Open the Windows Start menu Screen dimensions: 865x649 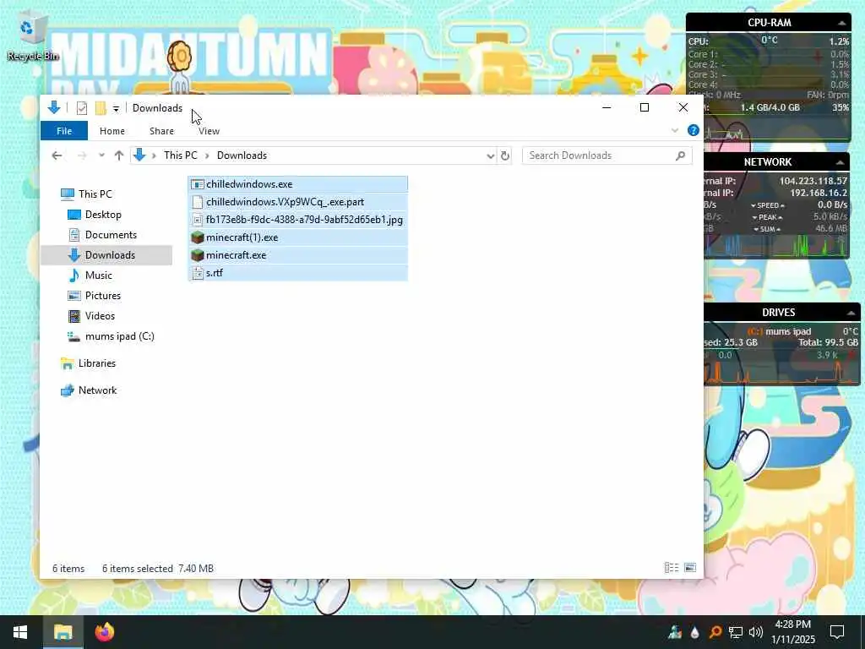[20, 632]
